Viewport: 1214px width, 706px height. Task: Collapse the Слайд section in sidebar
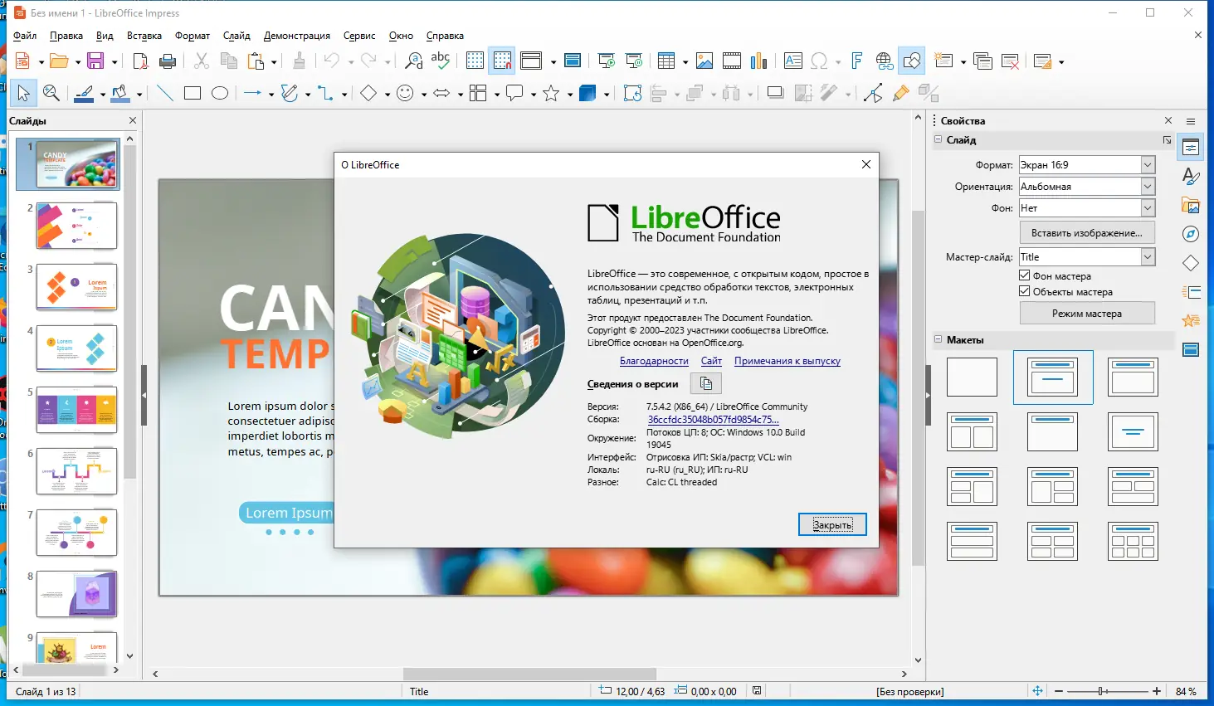[x=939, y=140]
